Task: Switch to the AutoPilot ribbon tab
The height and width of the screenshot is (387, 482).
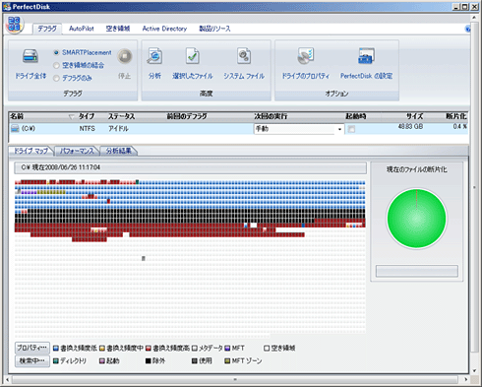Action: click(82, 29)
